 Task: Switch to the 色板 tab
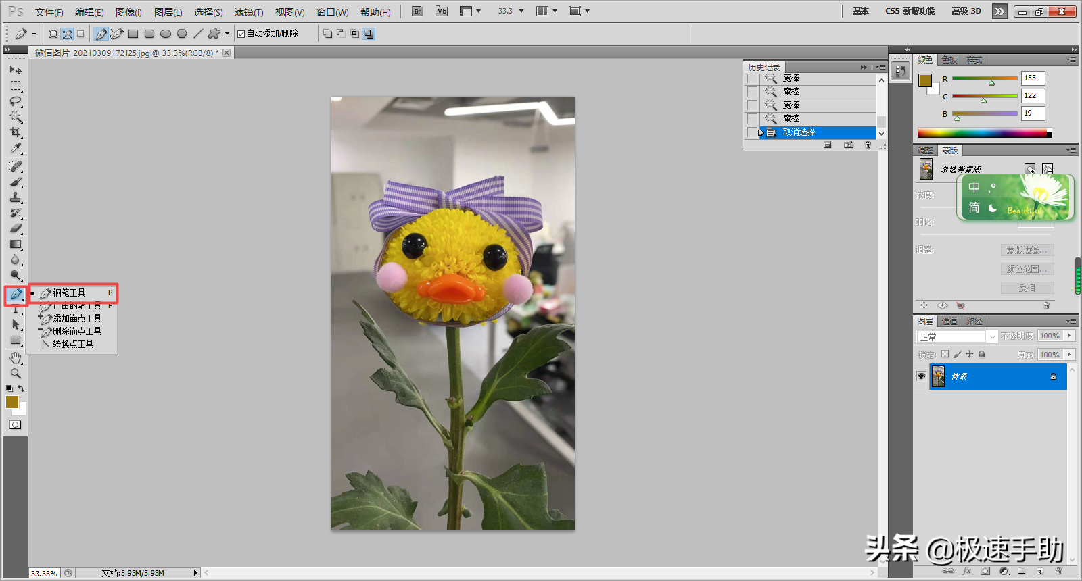pyautogui.click(x=949, y=60)
